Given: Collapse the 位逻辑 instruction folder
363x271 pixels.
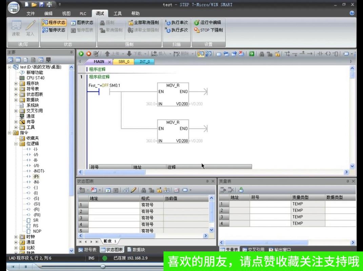Looking at the screenshot, I should click(x=16, y=144).
